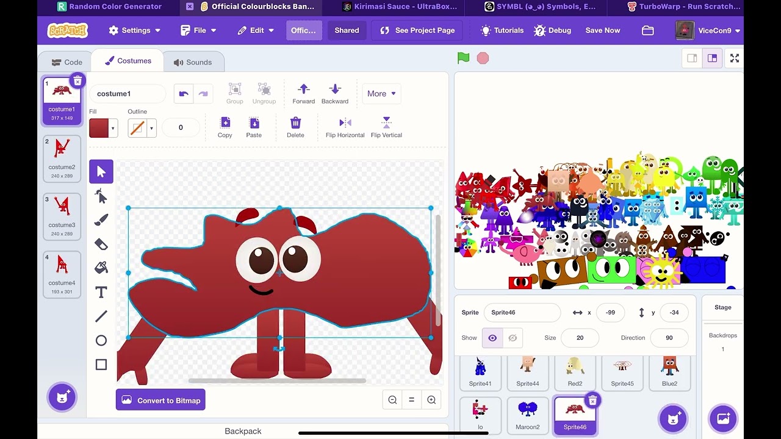
Task: Zoom out of the costume canvas
Action: 392,400
